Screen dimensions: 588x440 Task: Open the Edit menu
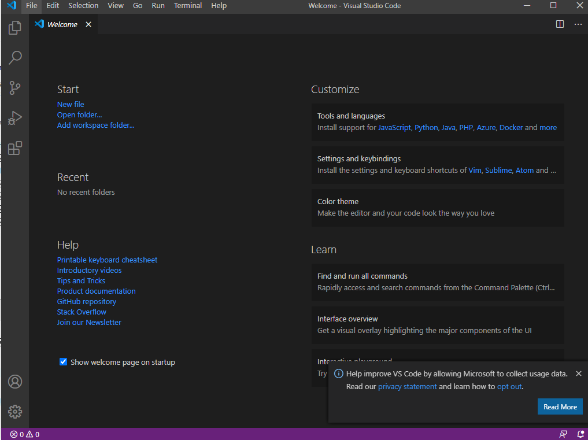click(53, 6)
